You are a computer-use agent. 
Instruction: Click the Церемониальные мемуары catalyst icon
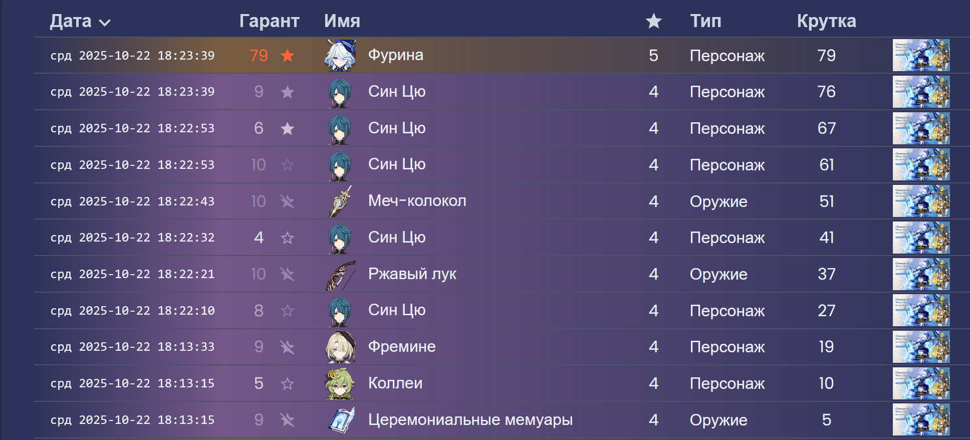coord(341,420)
